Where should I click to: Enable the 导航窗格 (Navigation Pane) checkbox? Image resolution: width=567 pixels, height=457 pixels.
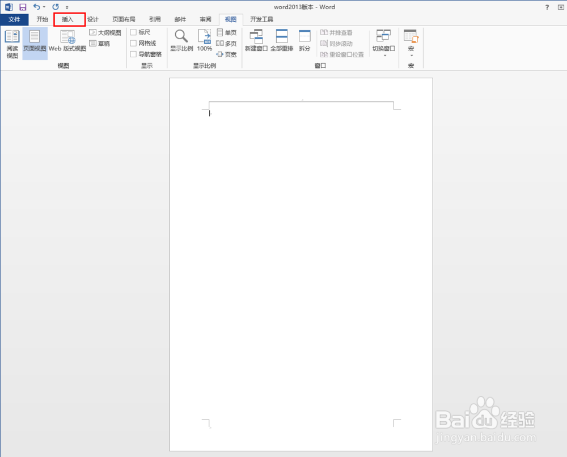[x=133, y=54]
